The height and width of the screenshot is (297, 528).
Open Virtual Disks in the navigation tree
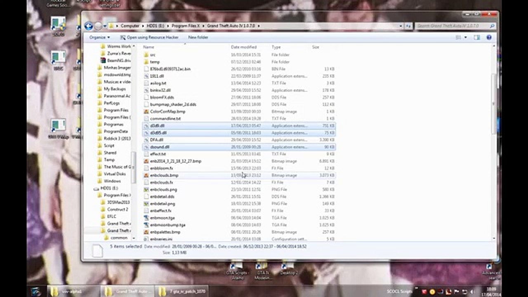tap(115, 174)
